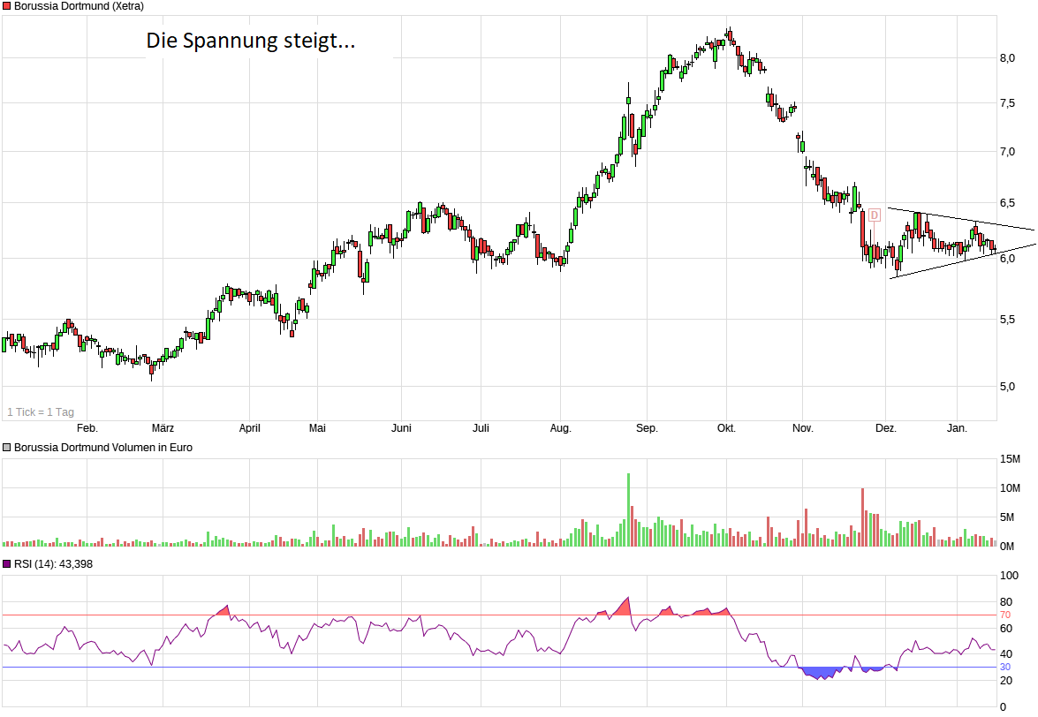Click the 7,5 price axis label
The image size is (1038, 717).
pyautogui.click(x=1008, y=103)
